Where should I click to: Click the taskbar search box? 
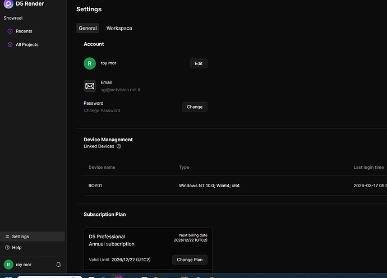[x=49, y=277]
